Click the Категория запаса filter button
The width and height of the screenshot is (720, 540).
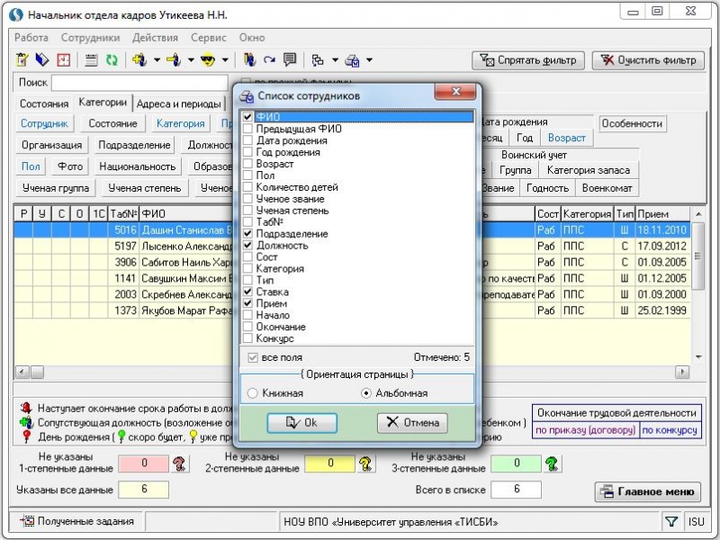tap(589, 170)
